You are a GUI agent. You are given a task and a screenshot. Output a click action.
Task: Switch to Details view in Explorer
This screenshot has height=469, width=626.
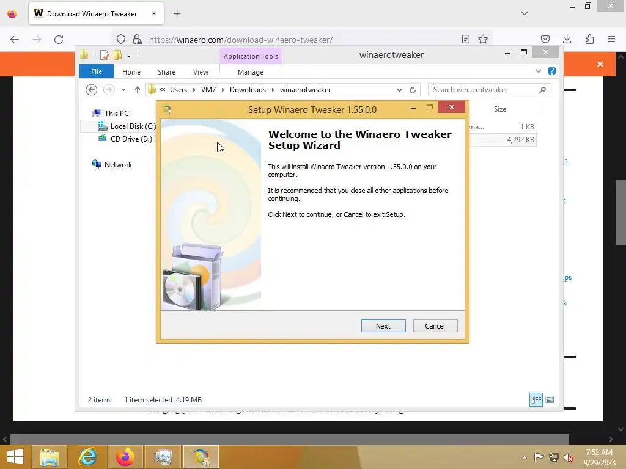tap(536, 399)
